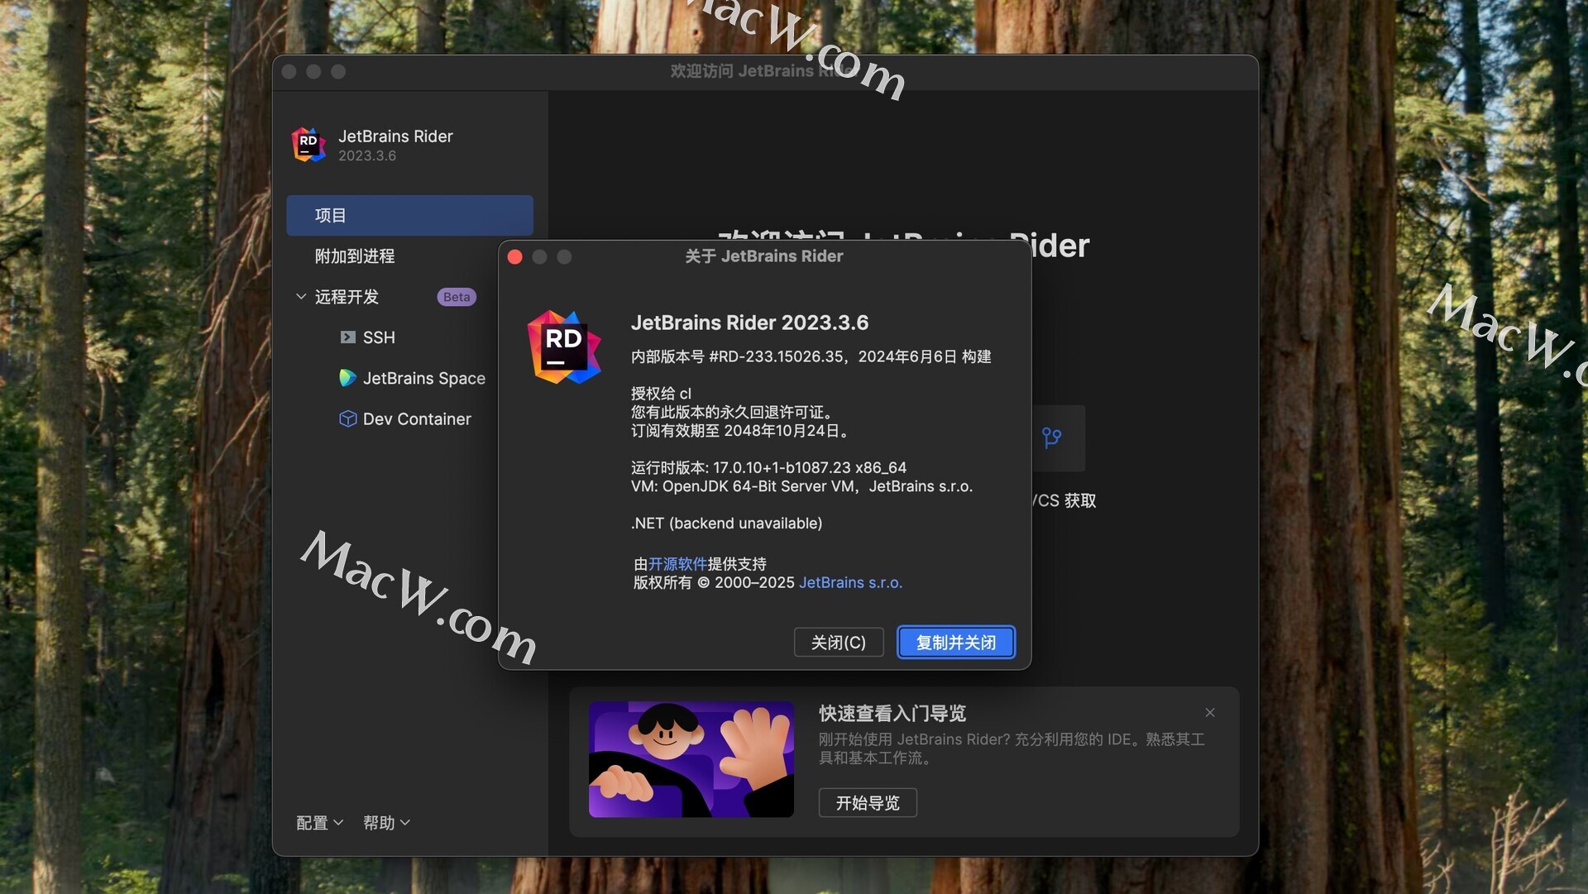
Task: Click the subscription expiry 2048年10月24日 line
Action: [741, 431]
